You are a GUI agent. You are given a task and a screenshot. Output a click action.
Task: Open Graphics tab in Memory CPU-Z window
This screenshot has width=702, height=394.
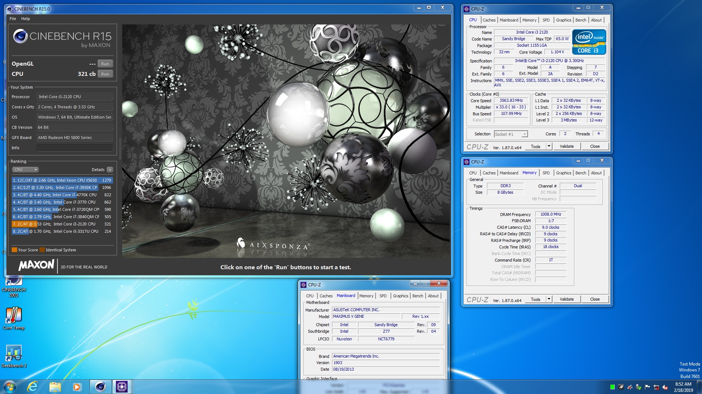[x=563, y=173]
